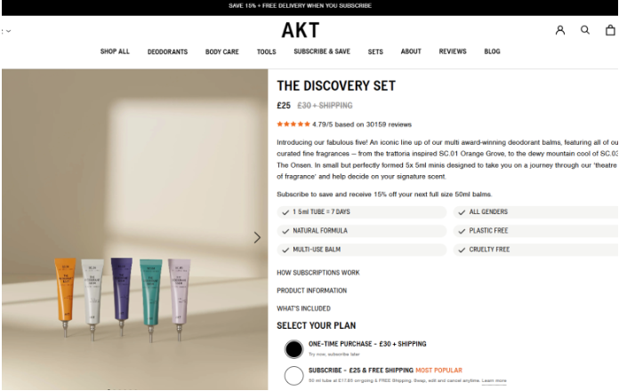This screenshot has width=619, height=391.
Task: Select One-Time Purchase radio option
Action: click(x=293, y=348)
